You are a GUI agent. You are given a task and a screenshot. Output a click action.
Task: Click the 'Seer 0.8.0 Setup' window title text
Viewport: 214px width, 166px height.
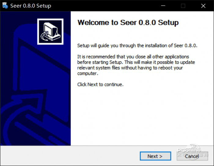31,6
